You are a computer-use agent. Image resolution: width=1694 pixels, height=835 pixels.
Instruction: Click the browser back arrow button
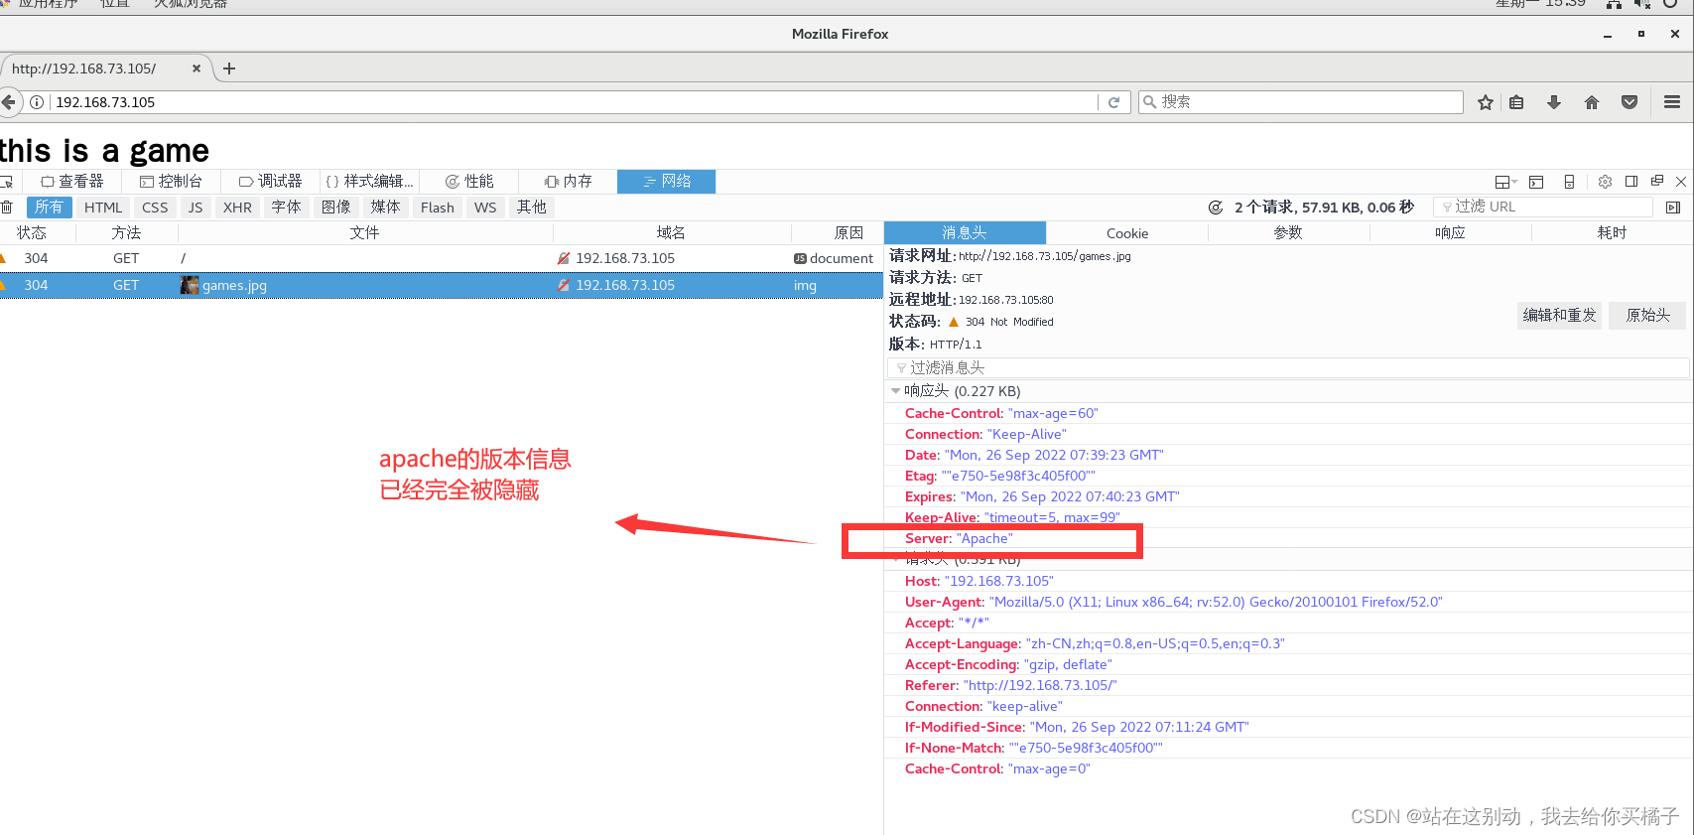tap(9, 102)
